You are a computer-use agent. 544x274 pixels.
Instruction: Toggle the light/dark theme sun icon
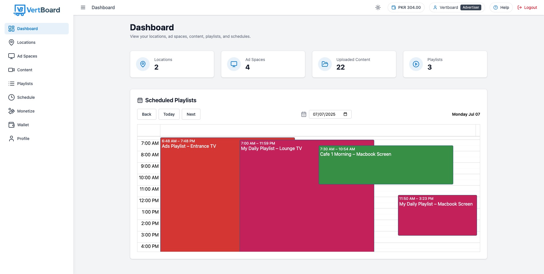point(378,7)
